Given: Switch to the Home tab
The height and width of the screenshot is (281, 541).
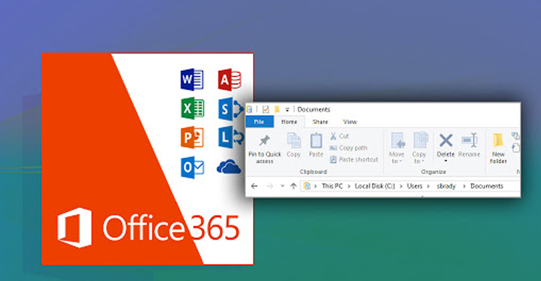Looking at the screenshot, I should pyautogui.click(x=289, y=122).
